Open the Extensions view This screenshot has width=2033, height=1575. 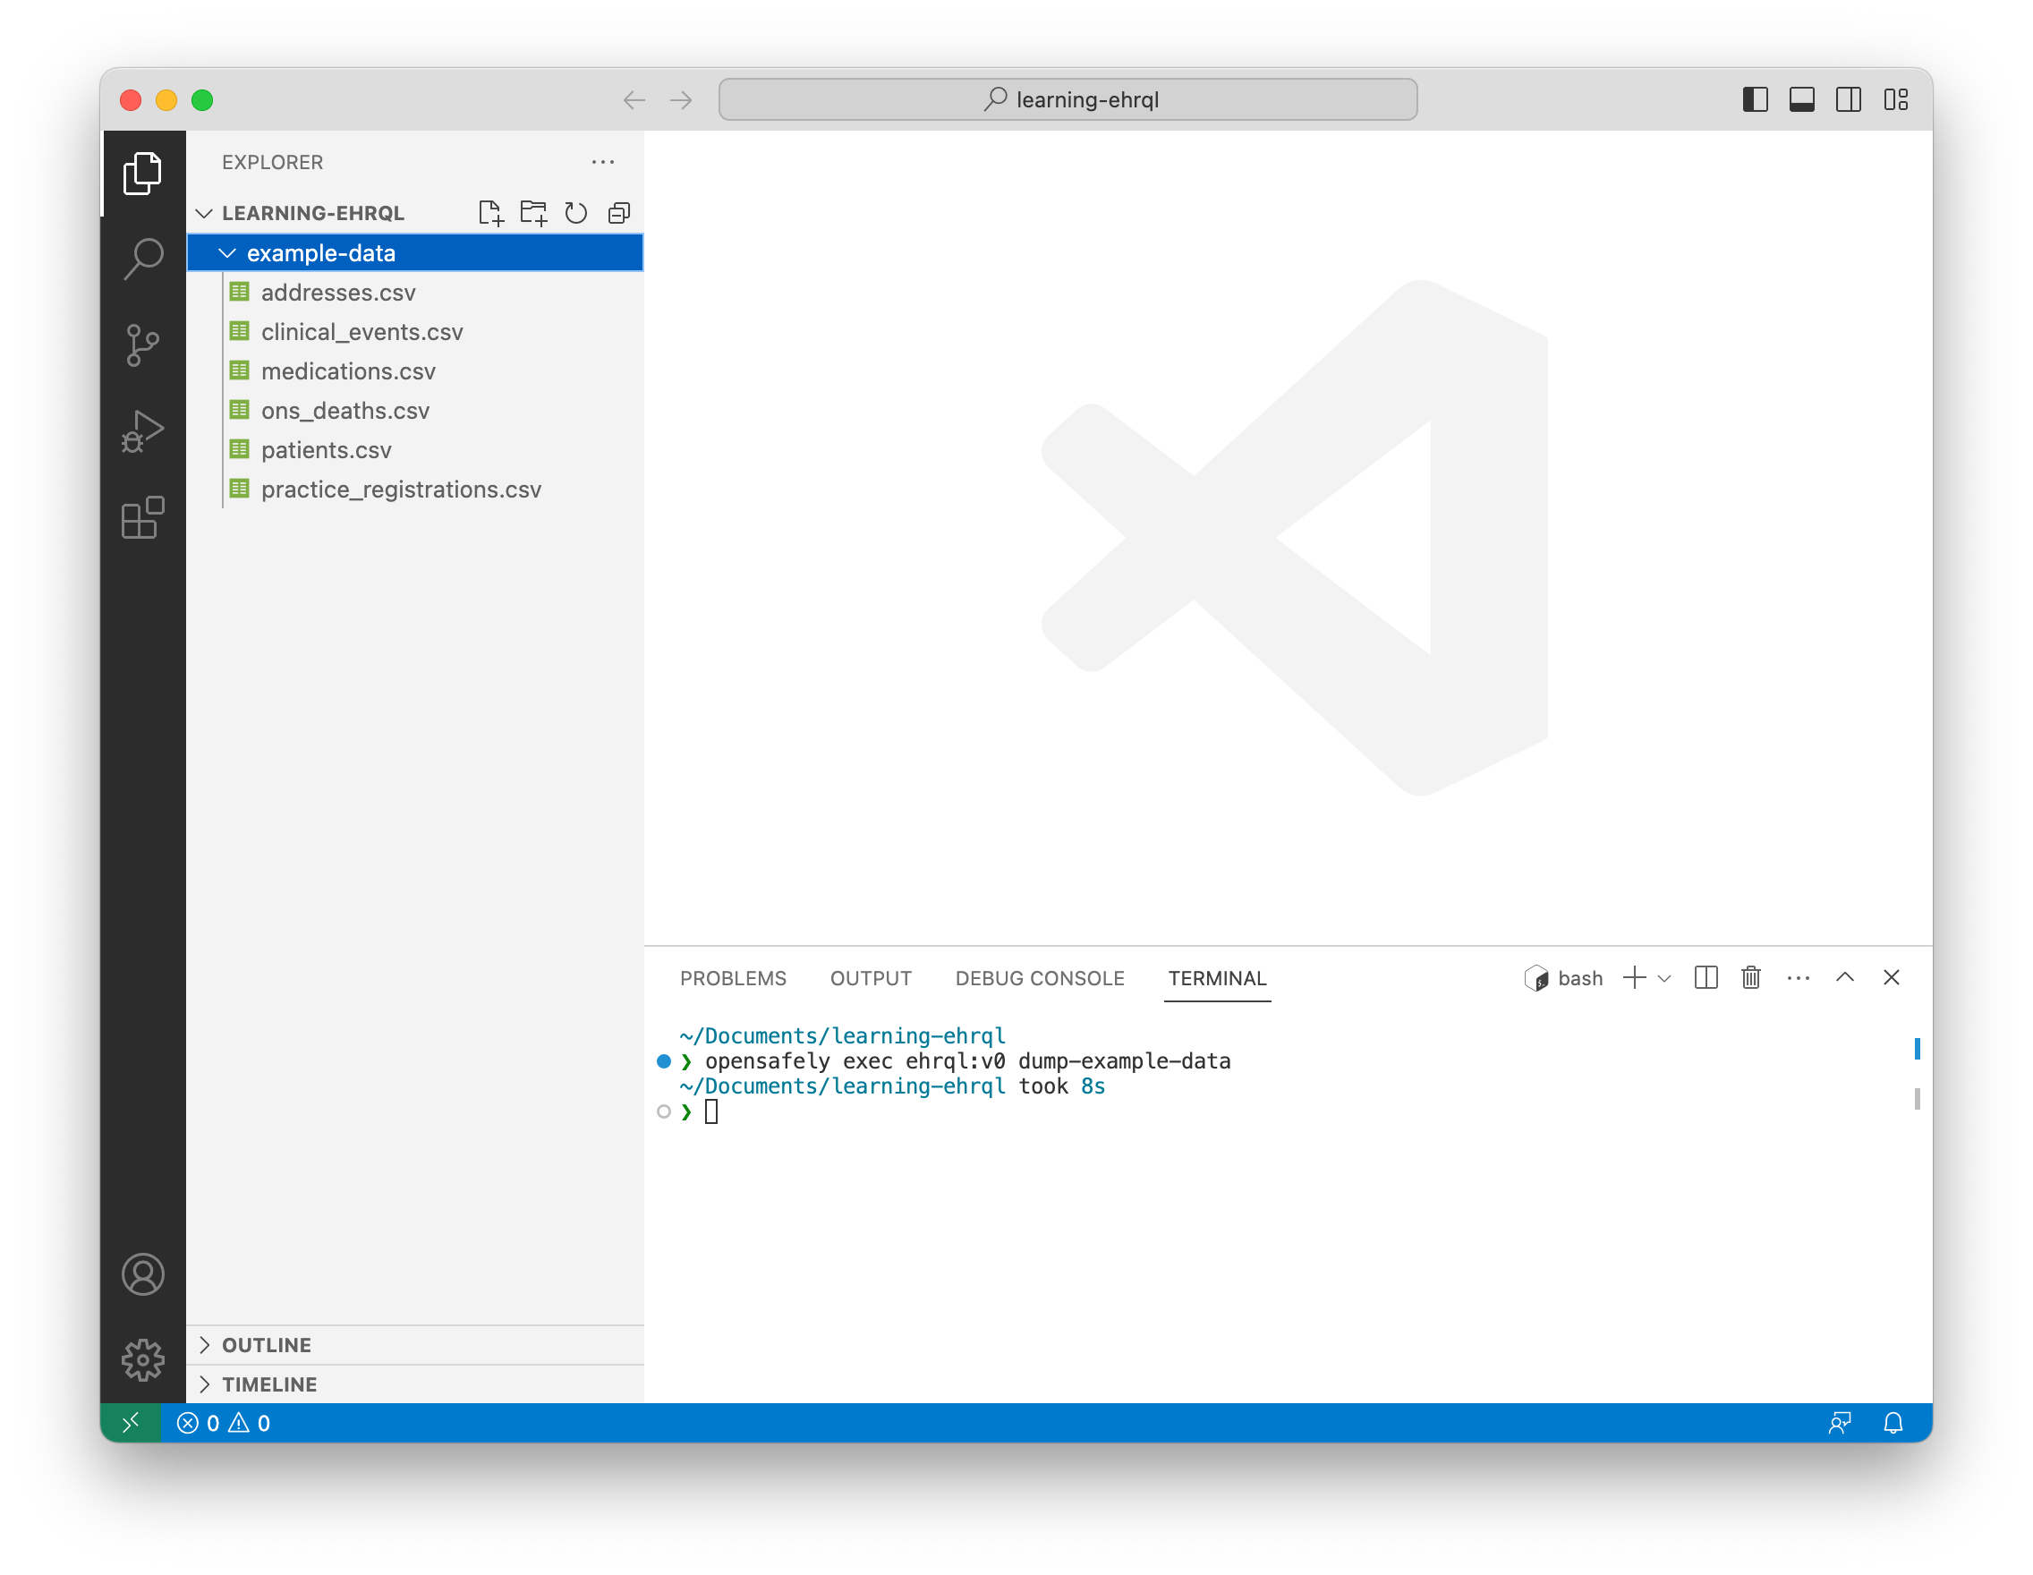[142, 518]
